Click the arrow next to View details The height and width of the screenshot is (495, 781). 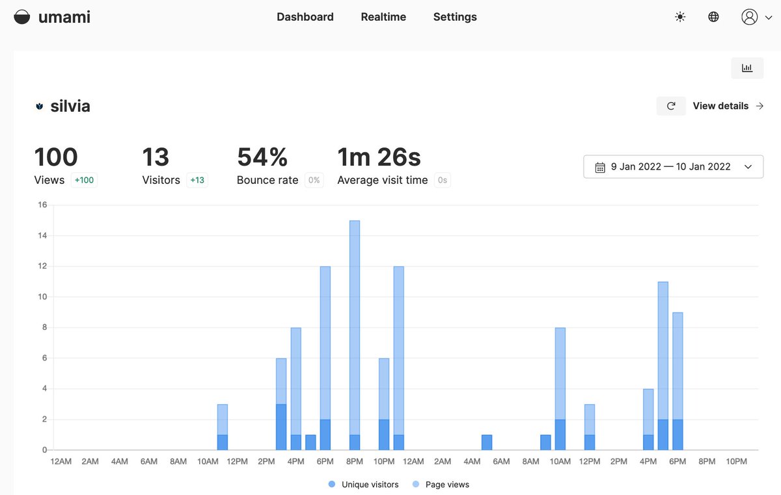[x=760, y=106]
